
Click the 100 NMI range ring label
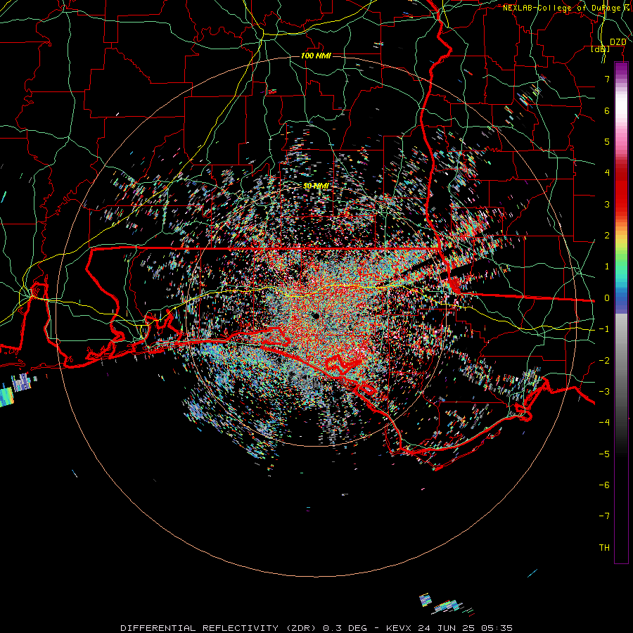[x=316, y=56]
